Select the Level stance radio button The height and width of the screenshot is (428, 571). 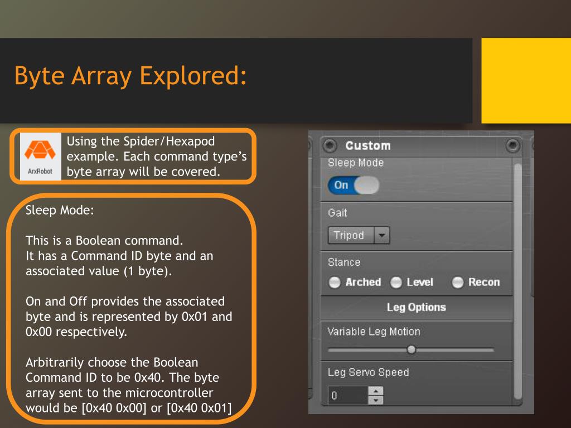396,283
